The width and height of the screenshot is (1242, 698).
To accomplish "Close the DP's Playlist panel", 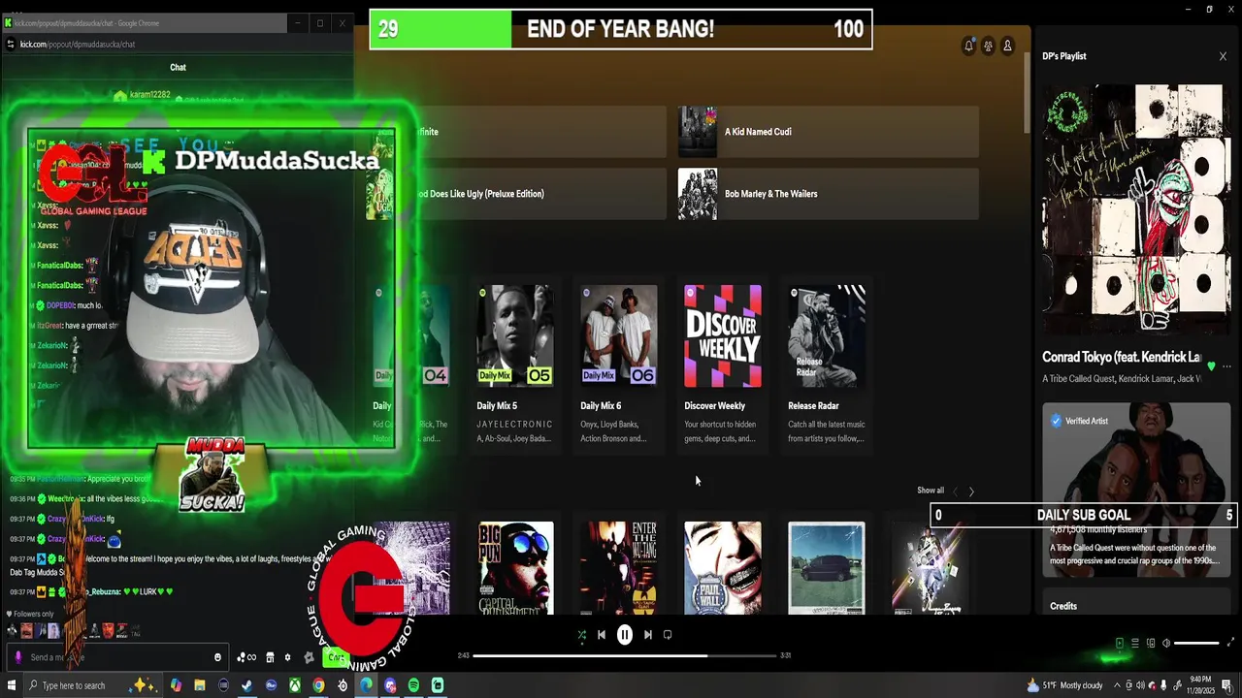I will pyautogui.click(x=1223, y=56).
